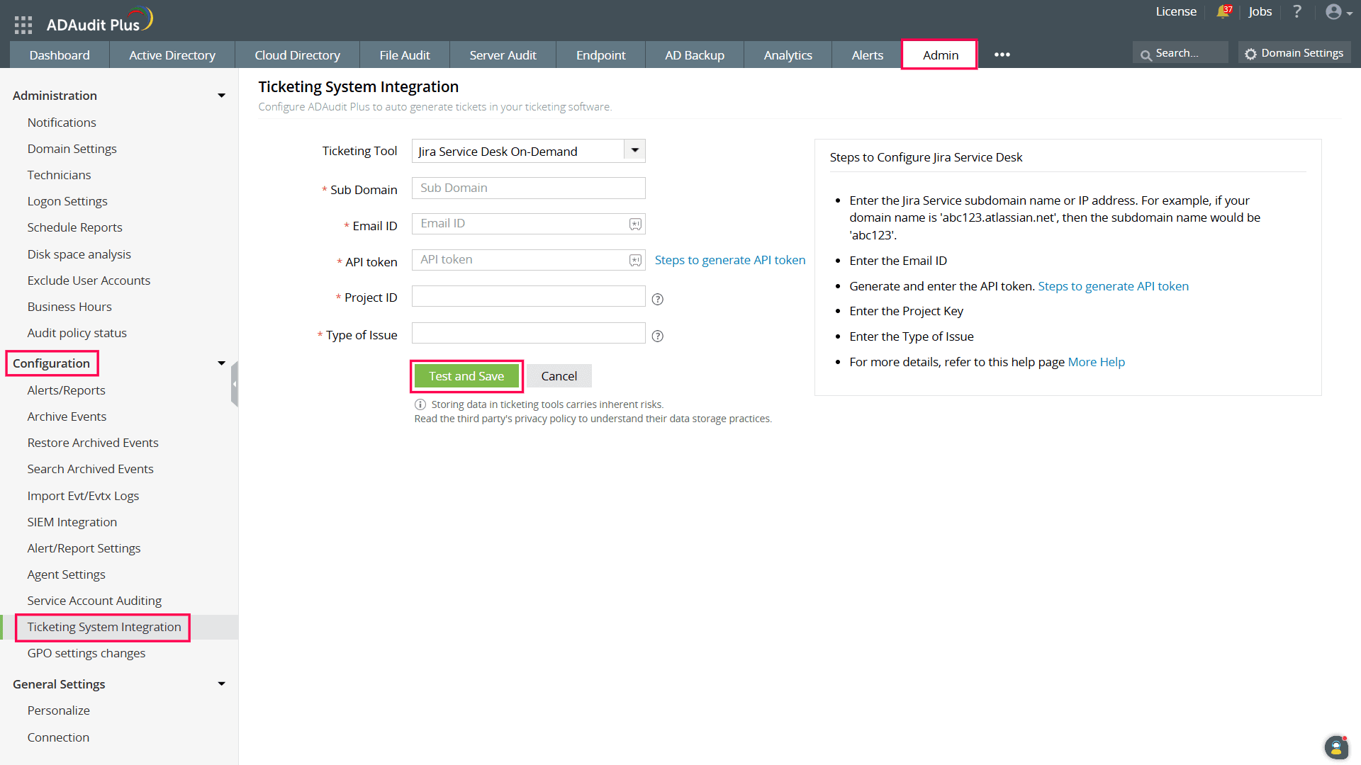Click the Test and Save button

466,376
